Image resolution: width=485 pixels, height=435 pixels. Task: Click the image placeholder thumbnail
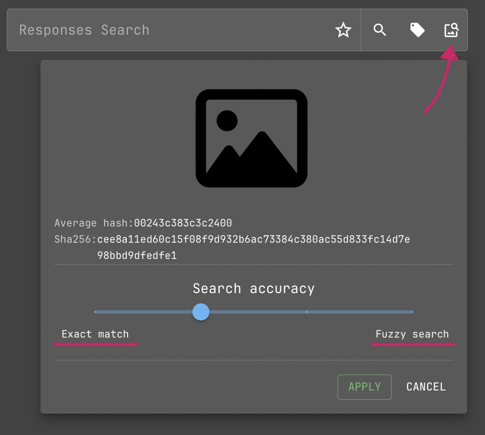pos(251,137)
